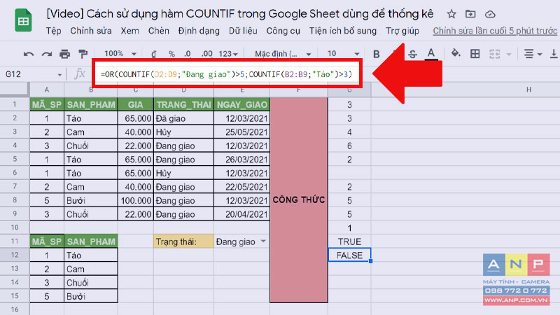Viewport: 560px width, 315px height.
Task: Move document to folder icon
Action: pos(470,14)
